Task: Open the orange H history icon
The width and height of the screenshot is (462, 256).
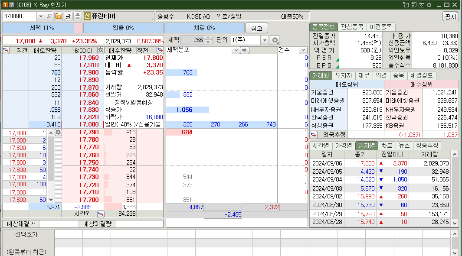Action: click(x=59, y=16)
